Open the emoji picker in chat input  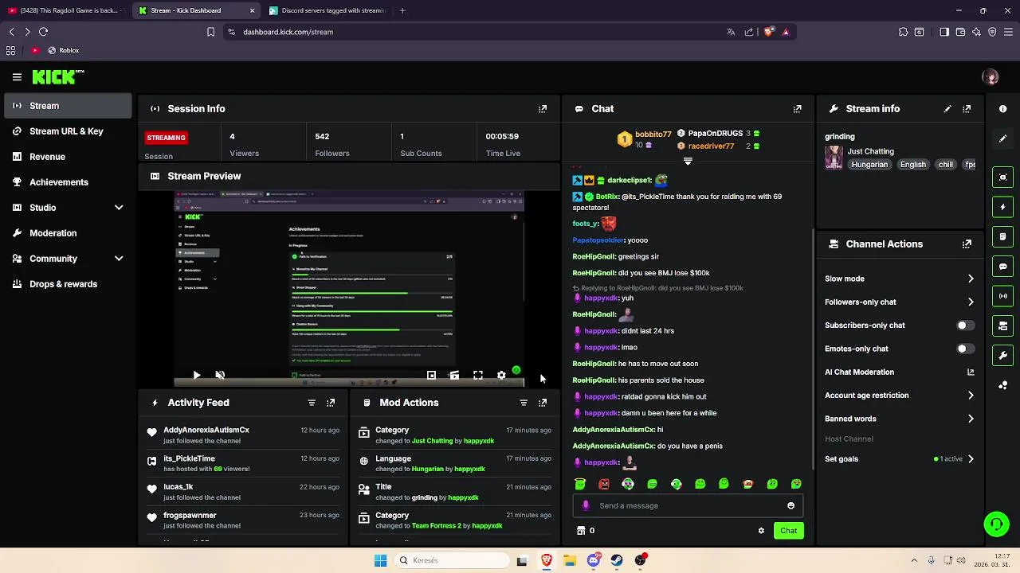point(790,505)
